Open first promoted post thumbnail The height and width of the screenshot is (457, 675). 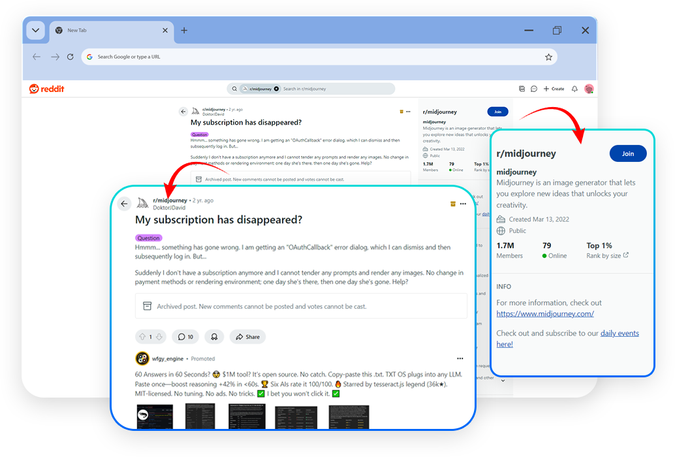click(x=155, y=417)
